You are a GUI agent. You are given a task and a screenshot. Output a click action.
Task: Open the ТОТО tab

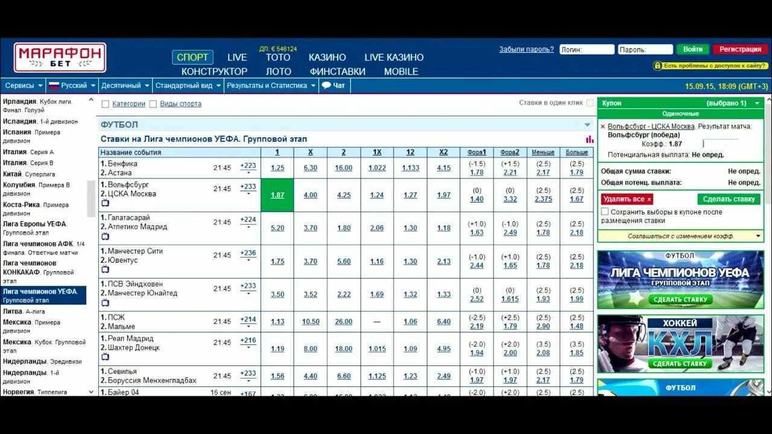[278, 57]
